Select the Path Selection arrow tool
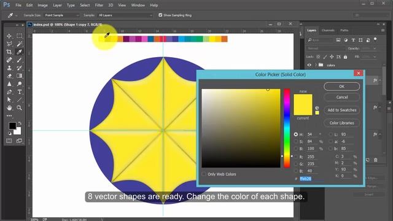 pos(9,99)
